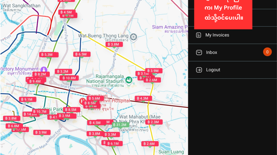Click the red My Profile notice banner
277x155 pixels.
[223, 13]
